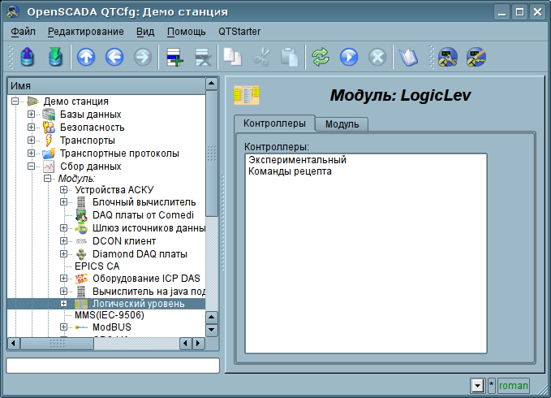Open the QTStarter menu
This screenshot has width=551, height=398.
[239, 32]
